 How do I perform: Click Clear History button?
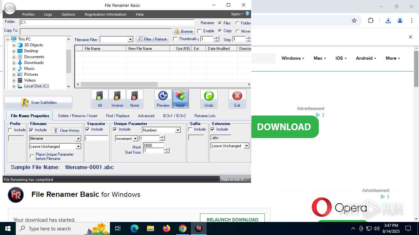(x=67, y=131)
